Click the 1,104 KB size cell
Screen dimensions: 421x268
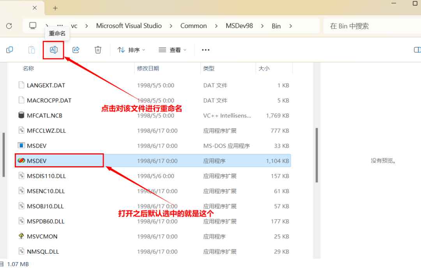pyautogui.click(x=278, y=161)
